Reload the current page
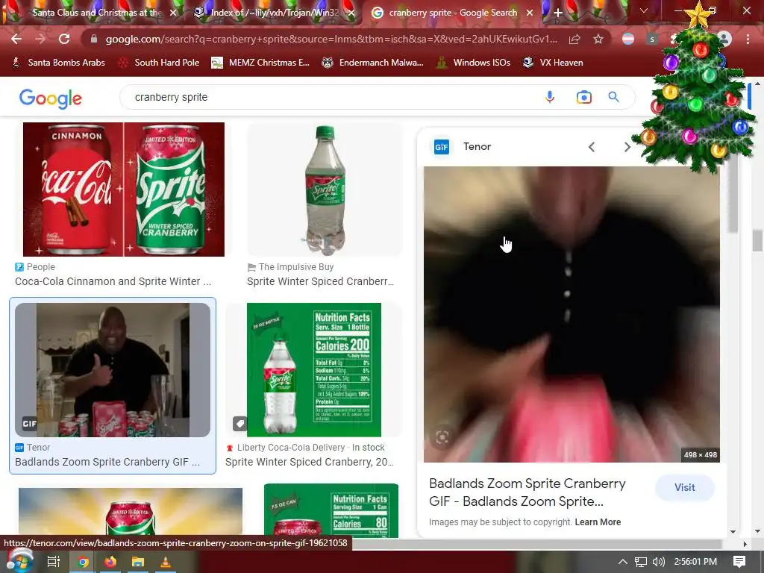764x573 pixels. 64,39
